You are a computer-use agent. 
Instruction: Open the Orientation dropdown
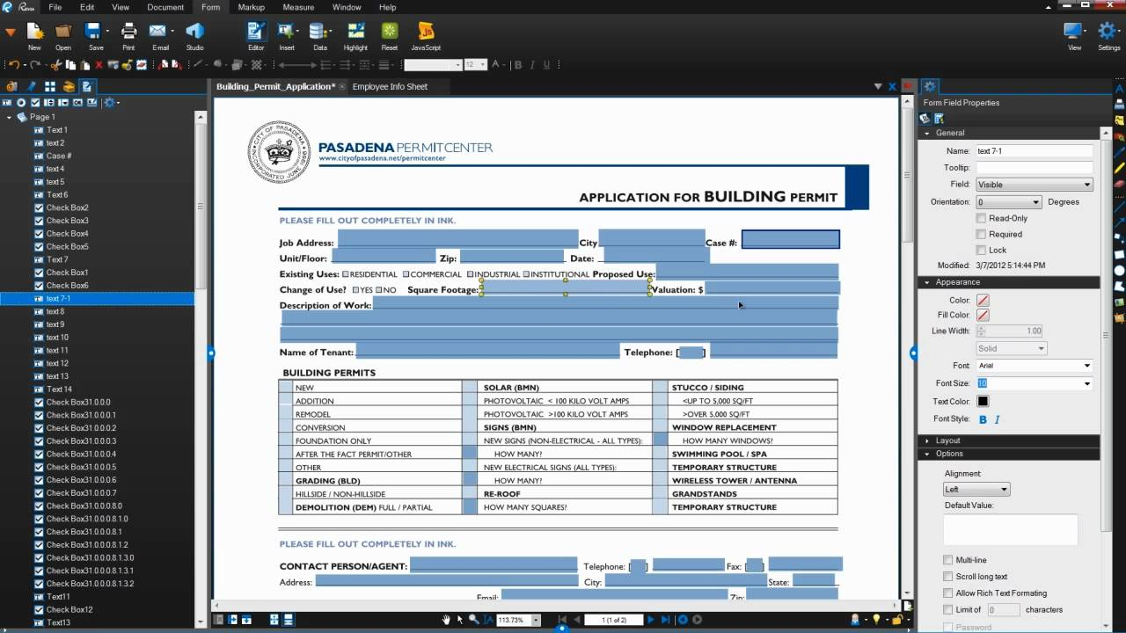tap(1008, 202)
